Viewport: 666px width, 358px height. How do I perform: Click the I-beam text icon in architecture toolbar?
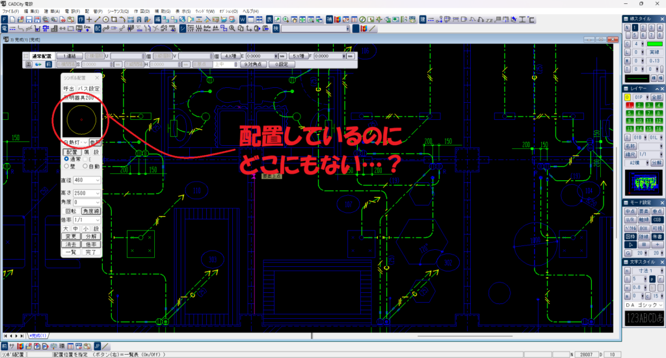pos(522,20)
